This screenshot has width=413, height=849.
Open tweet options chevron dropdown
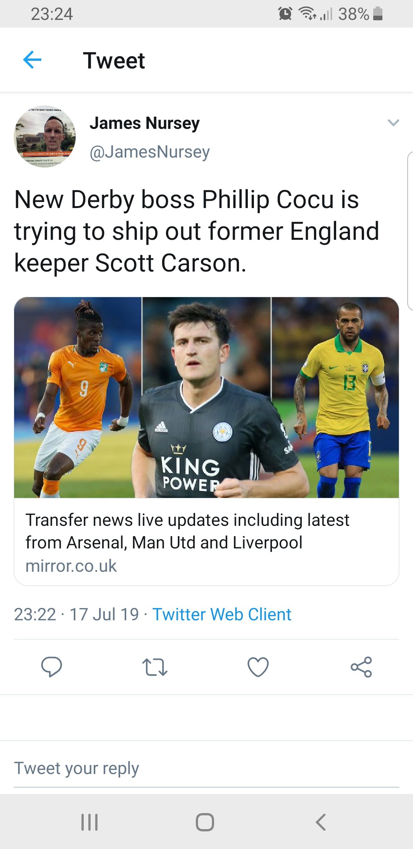[x=393, y=123]
